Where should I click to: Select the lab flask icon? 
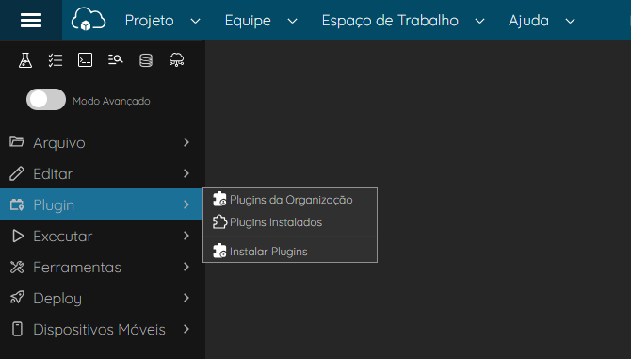click(25, 60)
